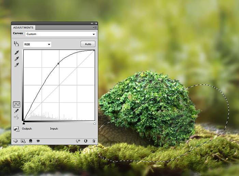Pick the white point eyedropper

[16, 65]
